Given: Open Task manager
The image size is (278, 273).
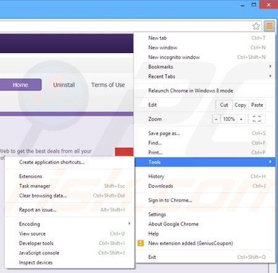Looking at the screenshot, I should (x=70, y=186).
